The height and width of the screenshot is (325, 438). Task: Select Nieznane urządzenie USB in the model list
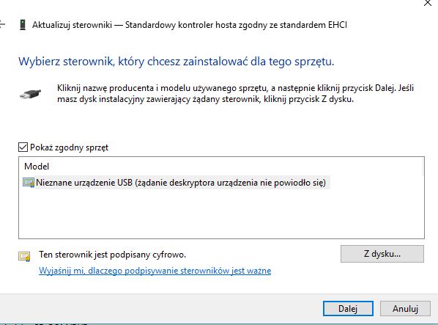click(x=181, y=183)
